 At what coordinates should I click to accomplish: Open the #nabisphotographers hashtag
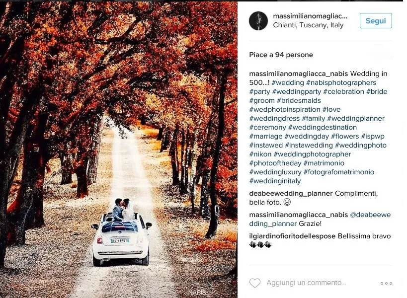pyautogui.click(x=341, y=83)
